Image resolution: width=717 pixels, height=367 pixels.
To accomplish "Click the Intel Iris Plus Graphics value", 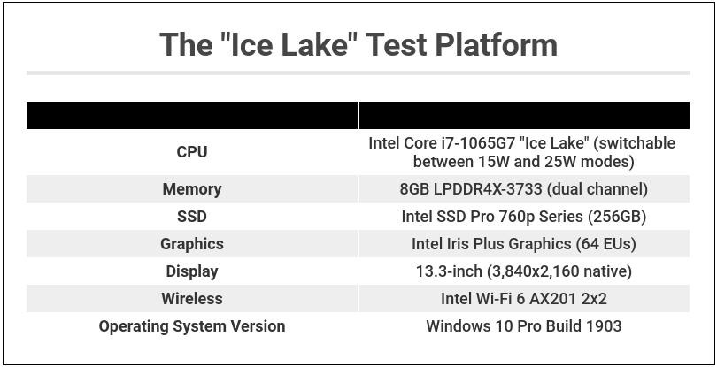I will pyautogui.click(x=523, y=244).
